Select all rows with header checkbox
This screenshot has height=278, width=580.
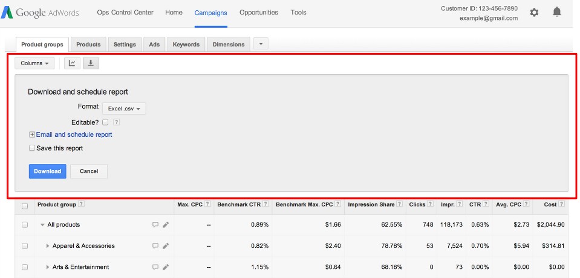(25, 206)
